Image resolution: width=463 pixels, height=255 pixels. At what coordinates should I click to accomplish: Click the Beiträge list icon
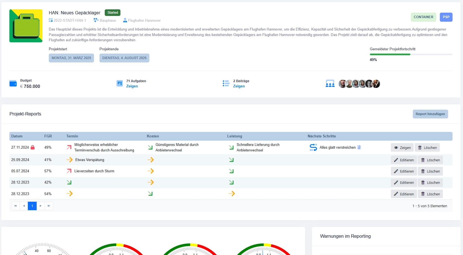pyautogui.click(x=226, y=84)
